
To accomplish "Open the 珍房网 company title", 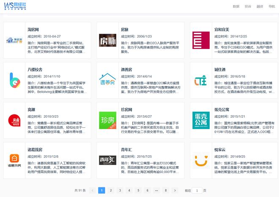I will [x=126, y=110].
